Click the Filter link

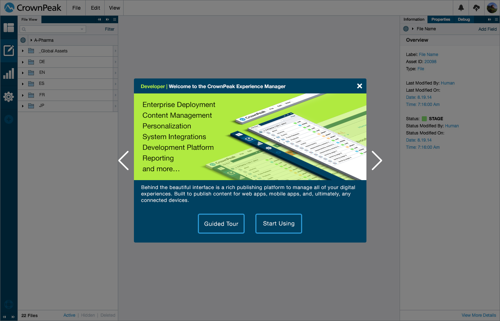(x=110, y=29)
